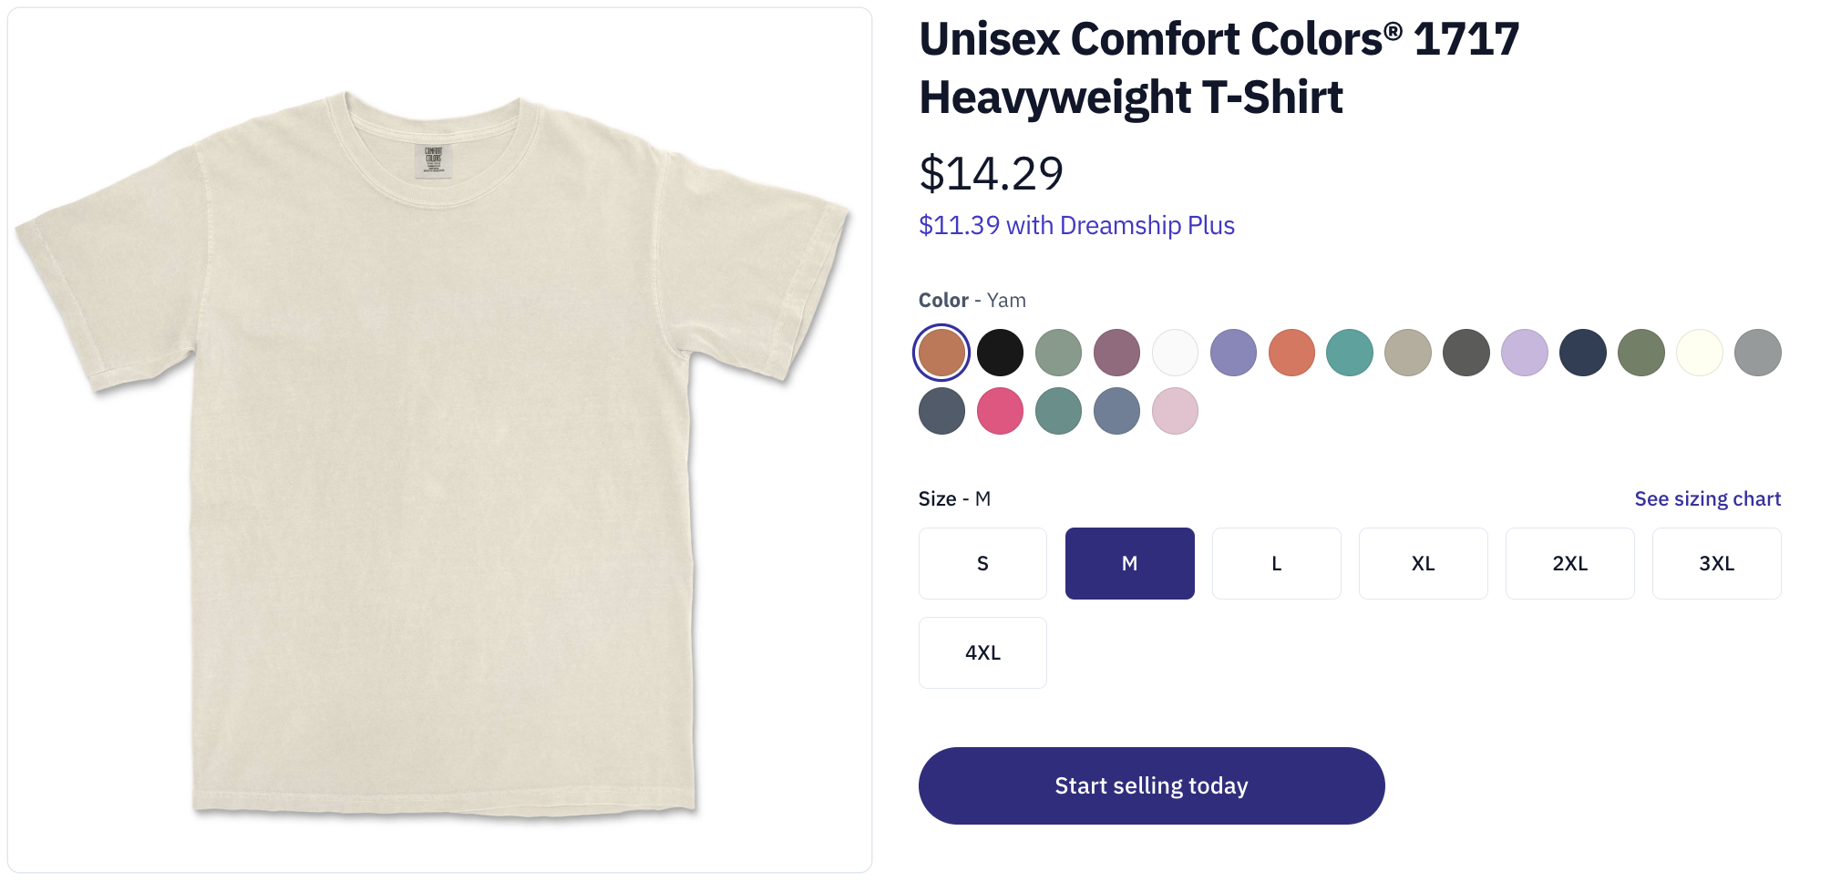
Task: Select size 4XL
Action: pyautogui.click(x=982, y=652)
